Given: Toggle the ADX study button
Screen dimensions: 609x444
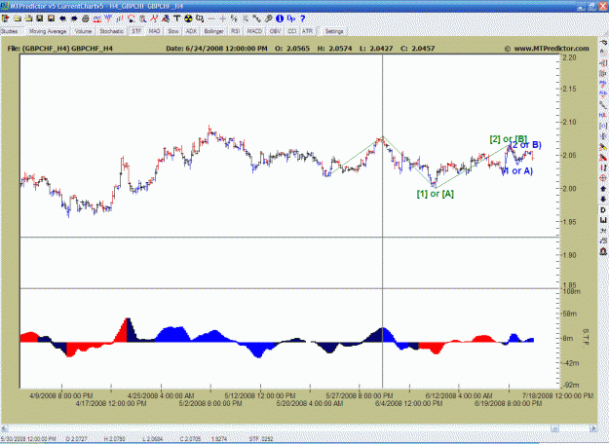Looking at the screenshot, I should pyautogui.click(x=191, y=31).
